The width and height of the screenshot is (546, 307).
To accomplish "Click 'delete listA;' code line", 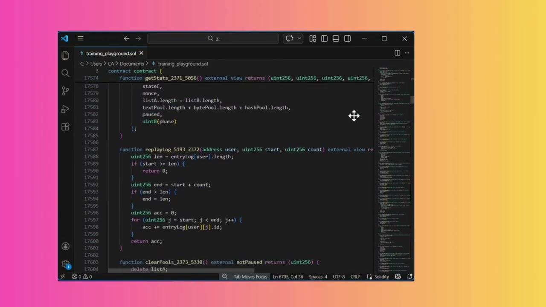I will 149,269.
